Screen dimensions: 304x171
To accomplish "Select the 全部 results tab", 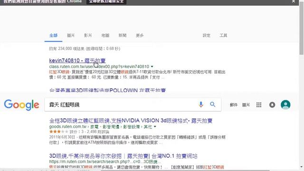I will 53,35.
